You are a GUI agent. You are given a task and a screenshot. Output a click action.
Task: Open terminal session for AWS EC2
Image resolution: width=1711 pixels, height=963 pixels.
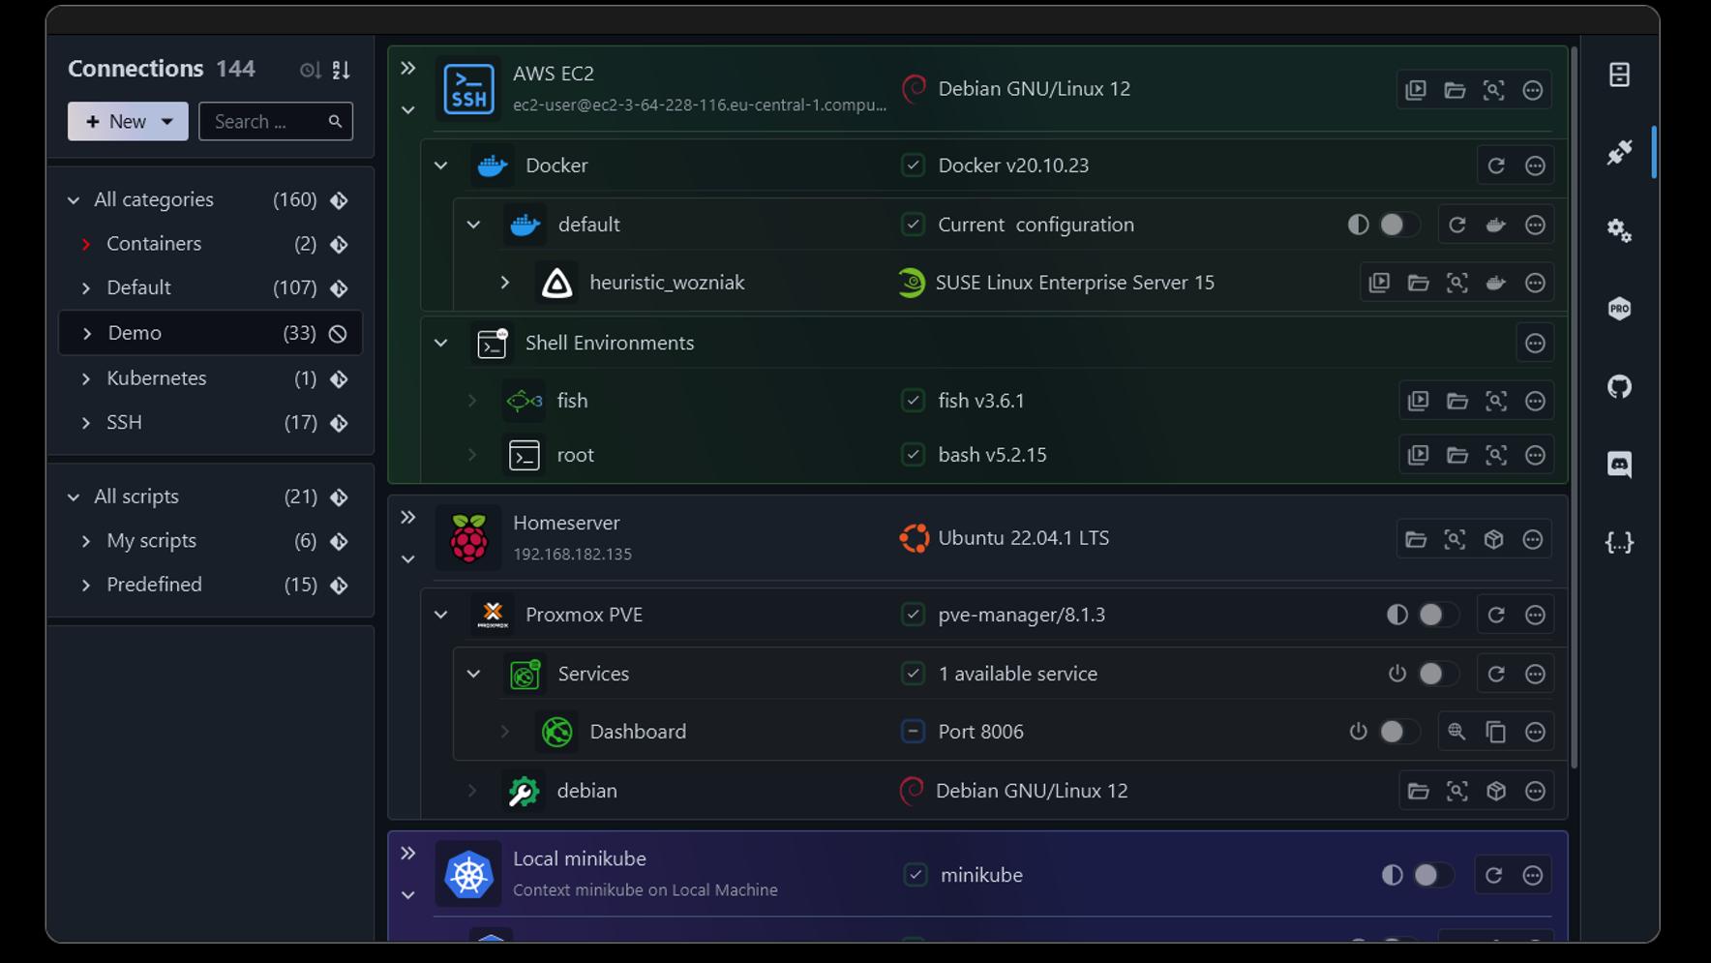[x=1416, y=90]
